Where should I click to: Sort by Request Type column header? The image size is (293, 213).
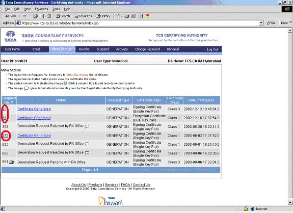(x=118, y=100)
